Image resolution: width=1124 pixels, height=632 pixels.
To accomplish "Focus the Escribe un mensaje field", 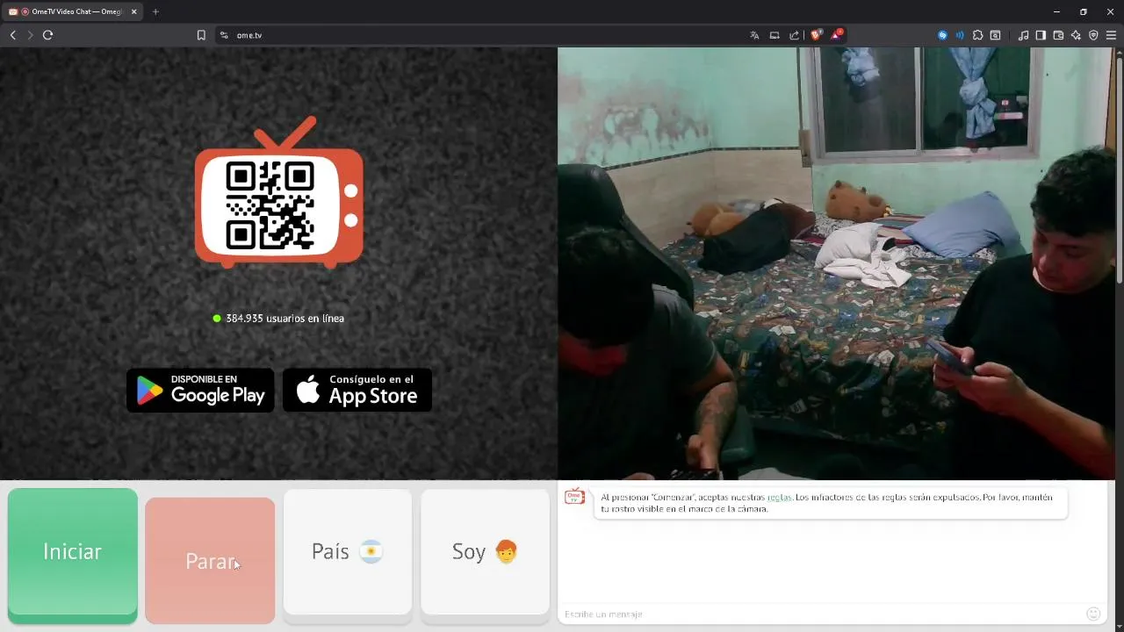I will [x=821, y=614].
